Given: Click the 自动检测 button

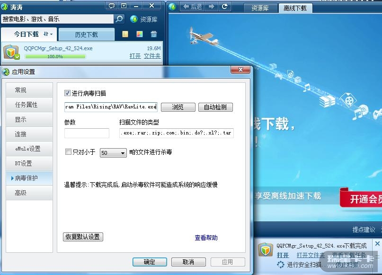Looking at the screenshot, I should point(215,107).
